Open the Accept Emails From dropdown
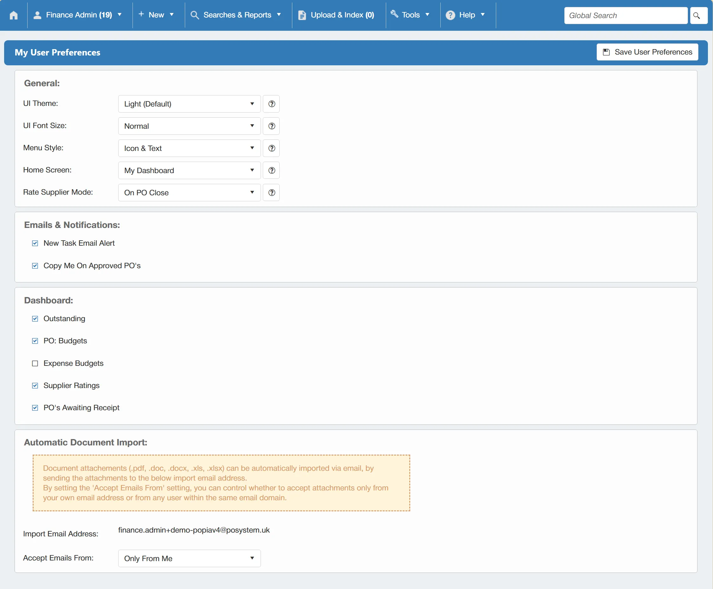Image resolution: width=713 pixels, height=589 pixels. point(189,559)
